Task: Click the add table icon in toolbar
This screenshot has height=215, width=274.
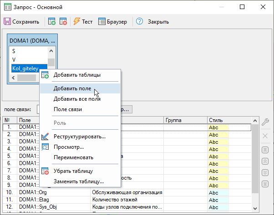Action: tap(52, 22)
